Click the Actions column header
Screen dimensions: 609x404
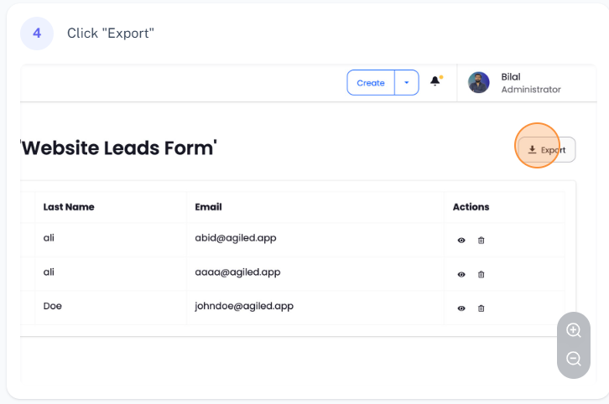tap(471, 207)
